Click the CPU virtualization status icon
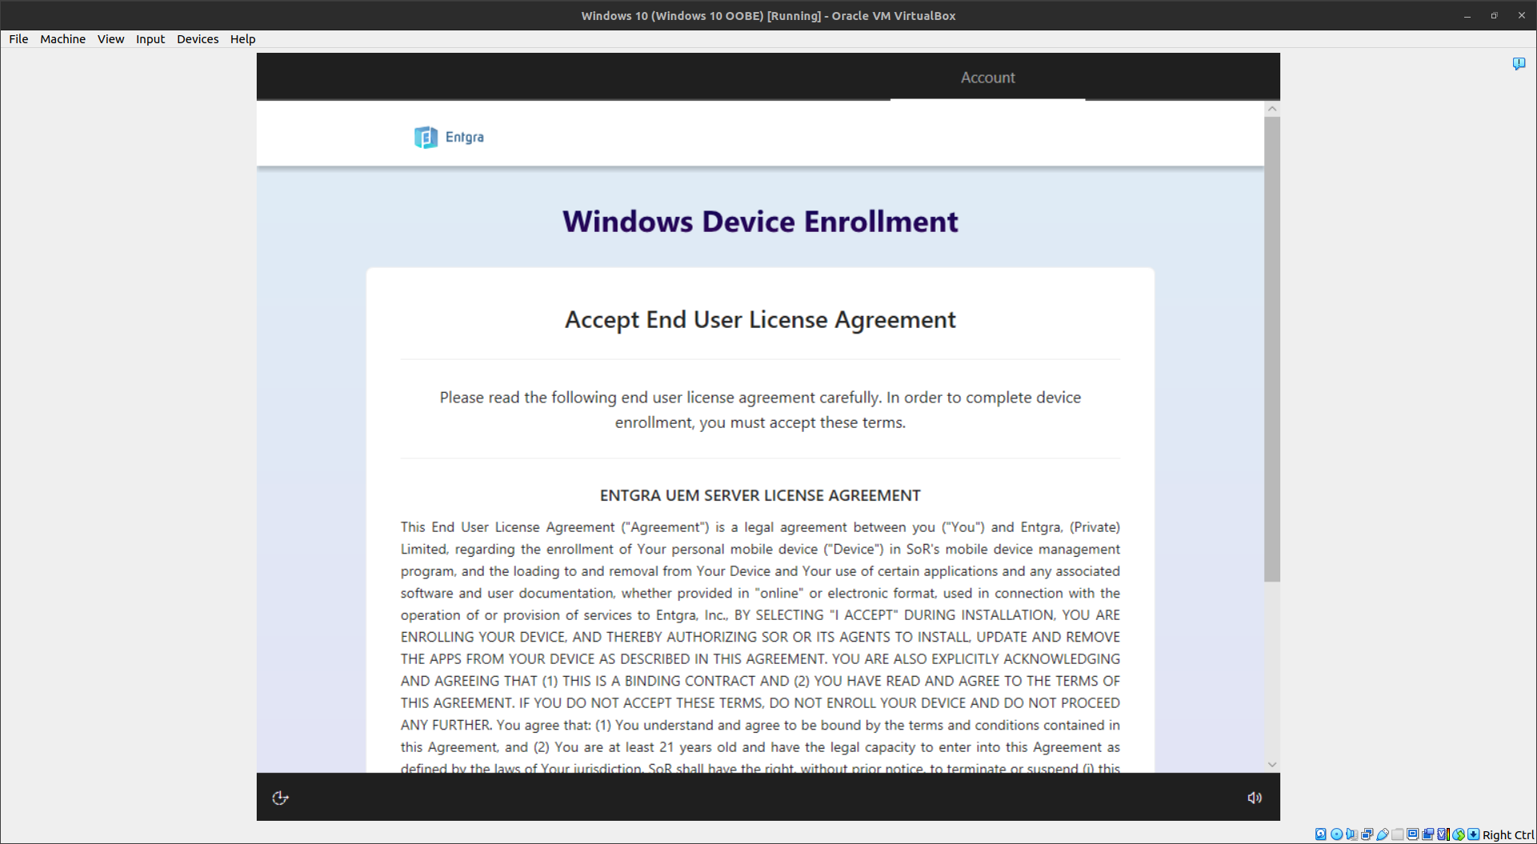Image resolution: width=1537 pixels, height=844 pixels. 1443,834
